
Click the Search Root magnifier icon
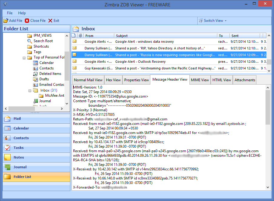(29, 41)
